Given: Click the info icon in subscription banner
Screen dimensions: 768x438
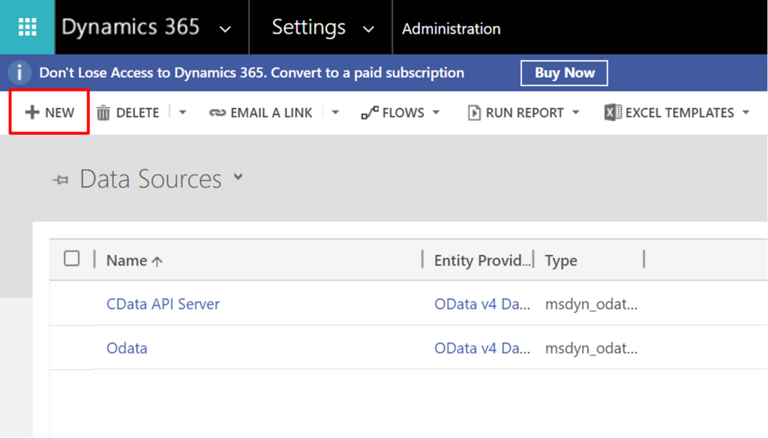Looking at the screenshot, I should (19, 73).
